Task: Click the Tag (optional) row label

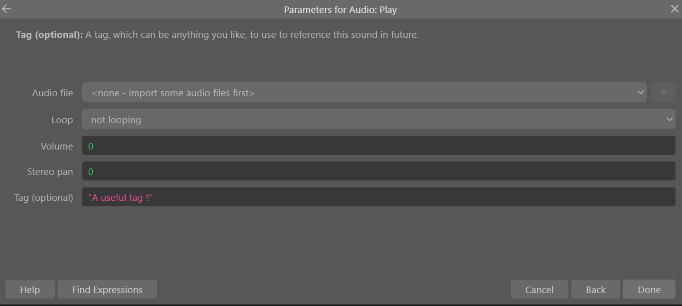Action: tap(44, 198)
